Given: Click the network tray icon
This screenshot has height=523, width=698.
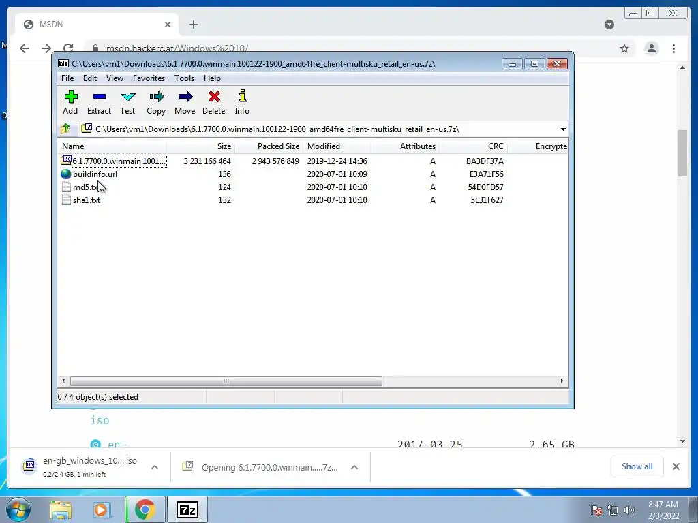Looking at the screenshot, I should pos(613,509).
